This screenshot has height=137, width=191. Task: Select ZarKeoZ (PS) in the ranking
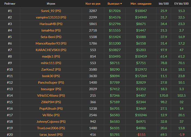[51, 69]
